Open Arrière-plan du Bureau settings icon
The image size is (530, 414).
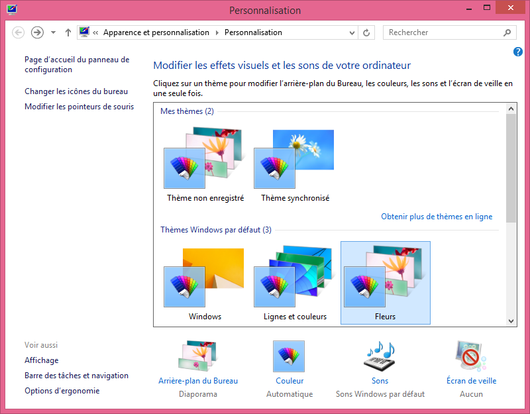pyautogui.click(x=197, y=356)
